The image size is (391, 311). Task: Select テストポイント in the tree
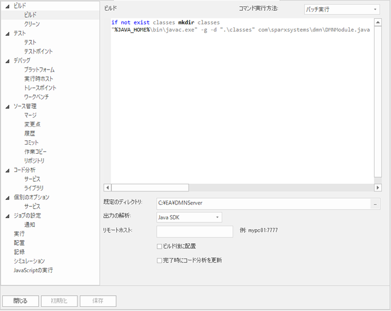pos(38,52)
